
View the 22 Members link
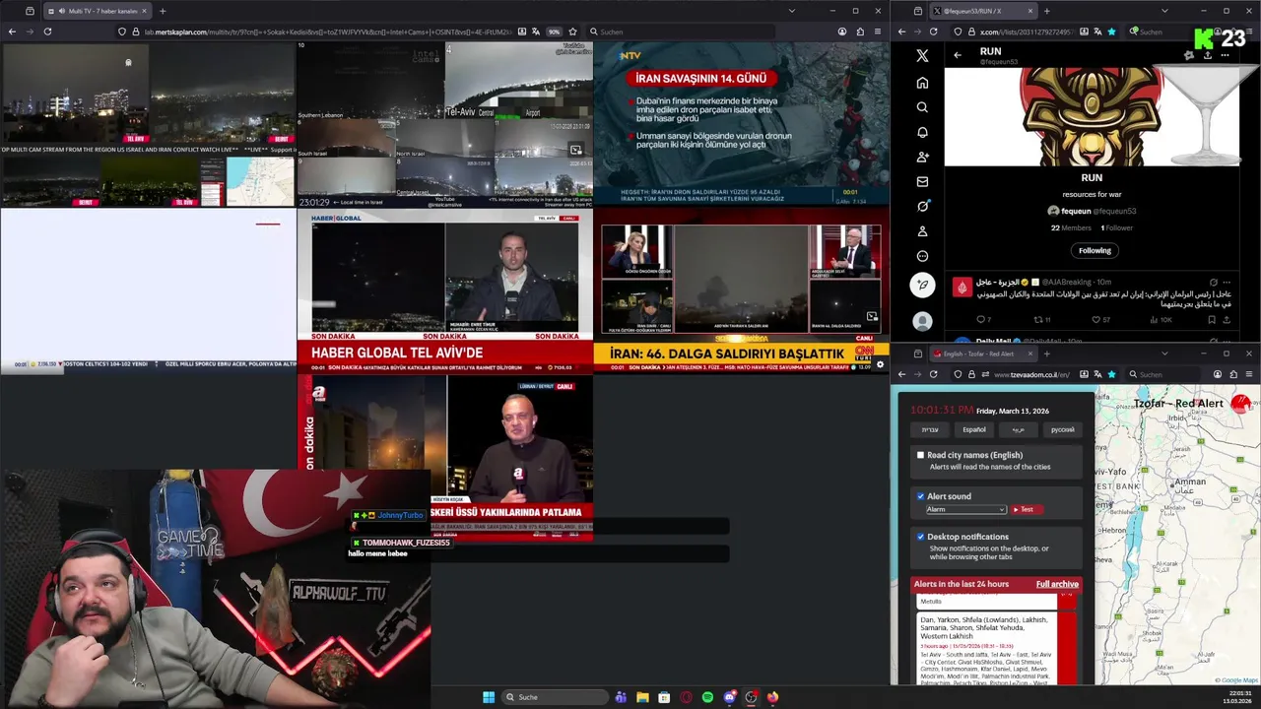point(1071,227)
